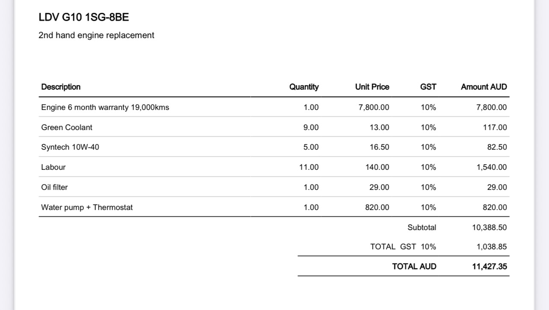This screenshot has width=549, height=310.
Task: Click the Quantity column header
Action: click(304, 87)
